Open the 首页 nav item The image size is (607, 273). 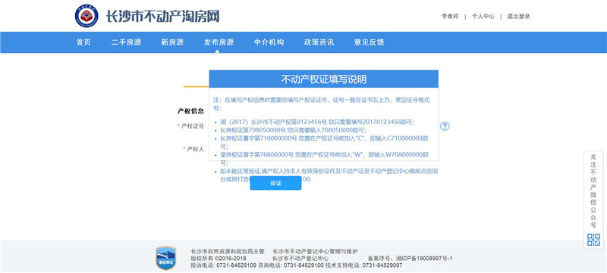(83, 42)
